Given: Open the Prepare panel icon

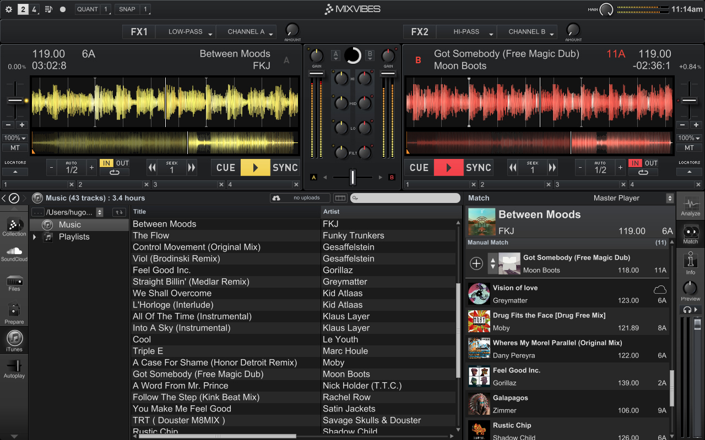Looking at the screenshot, I should (x=14, y=312).
